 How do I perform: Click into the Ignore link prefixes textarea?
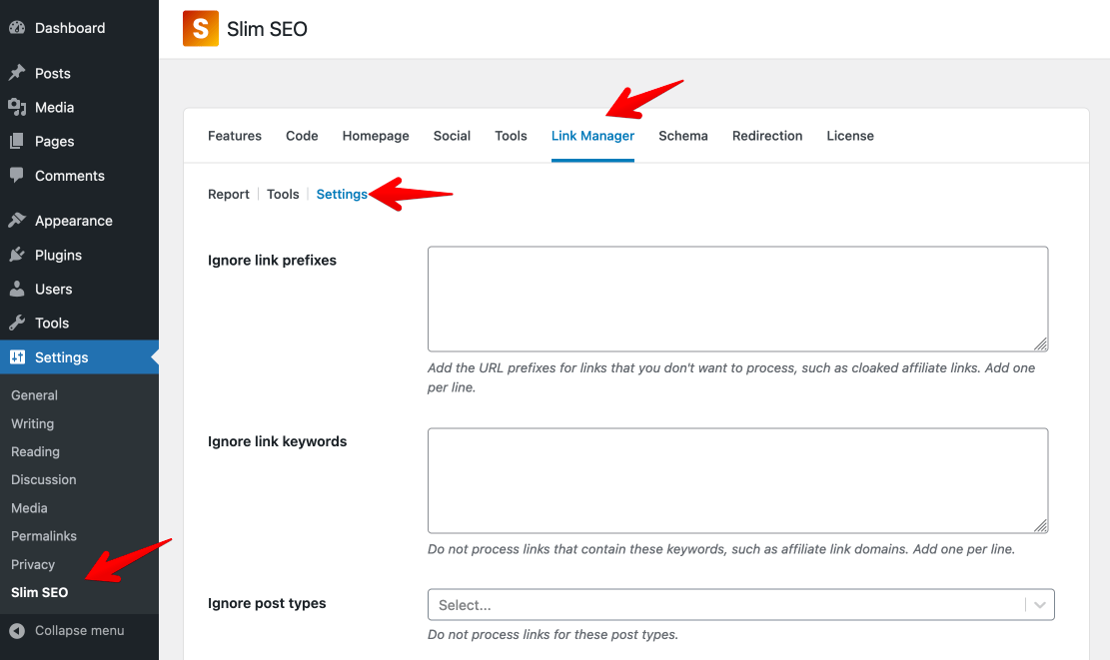(x=737, y=299)
